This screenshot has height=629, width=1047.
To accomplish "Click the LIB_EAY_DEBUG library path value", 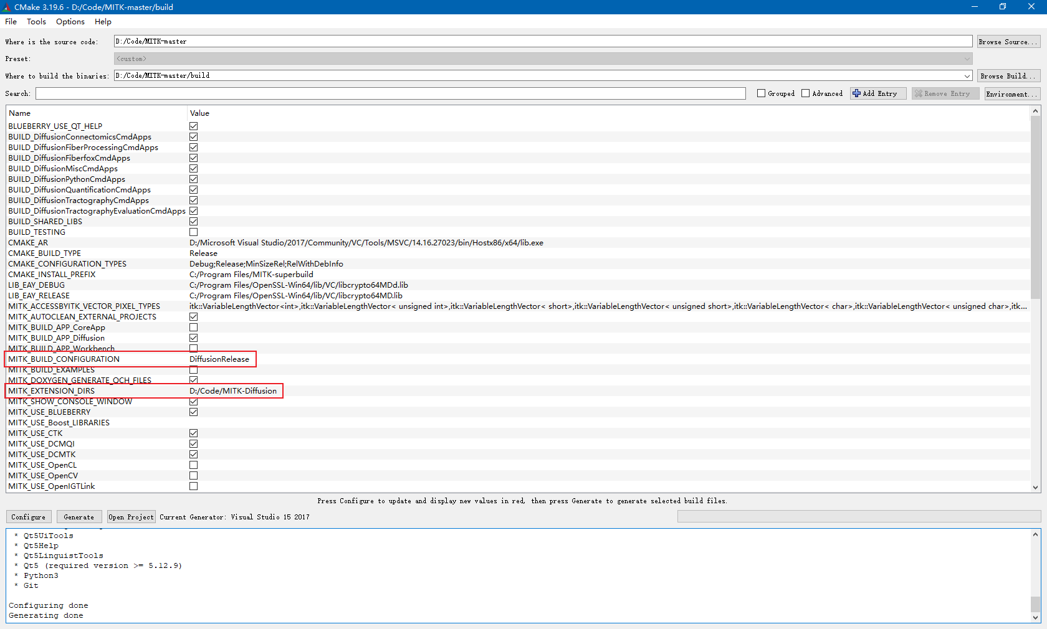I will pos(299,285).
